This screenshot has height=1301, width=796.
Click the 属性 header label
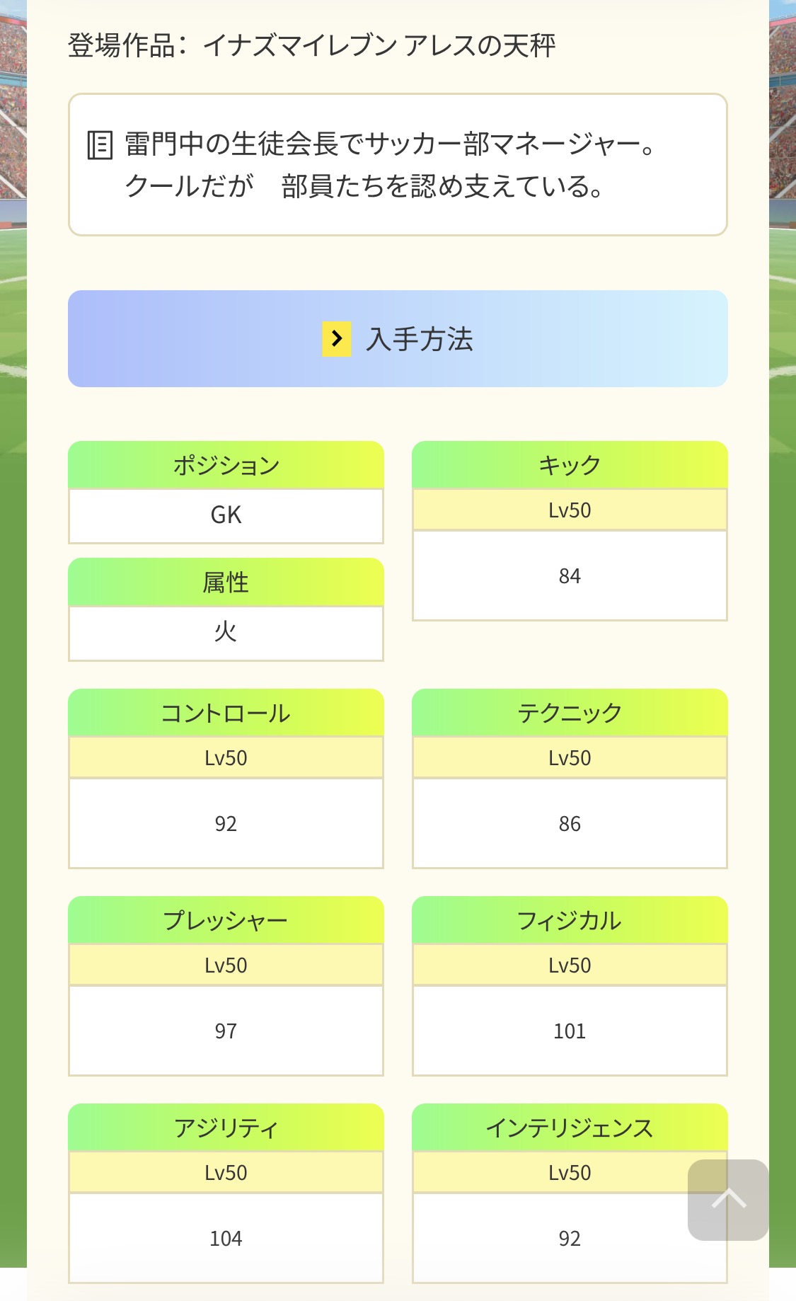(226, 582)
